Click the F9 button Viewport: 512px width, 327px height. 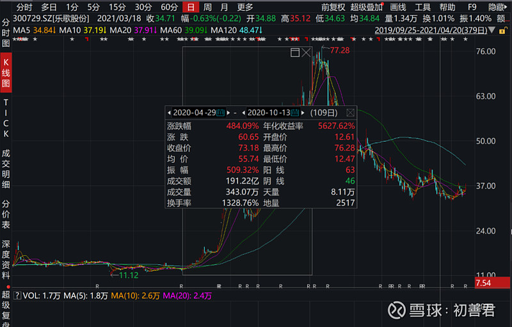pyautogui.click(x=472, y=7)
